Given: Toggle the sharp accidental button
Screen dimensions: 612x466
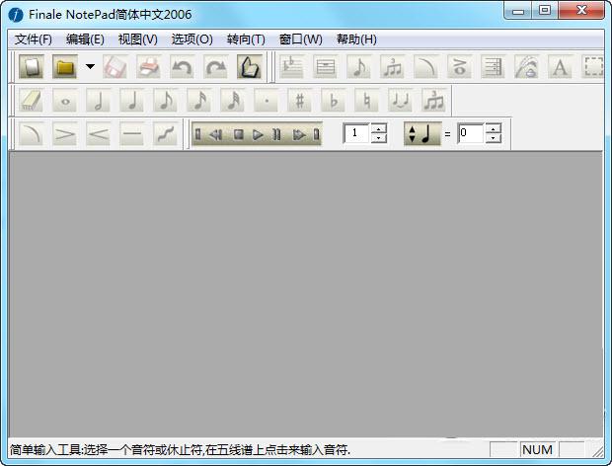Looking at the screenshot, I should pyautogui.click(x=300, y=101).
